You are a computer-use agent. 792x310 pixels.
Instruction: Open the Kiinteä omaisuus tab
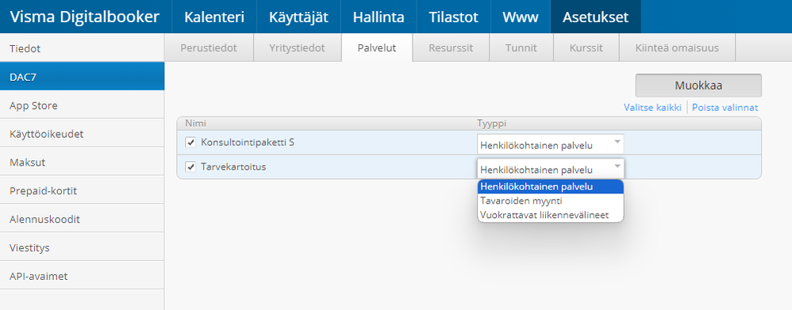(677, 48)
